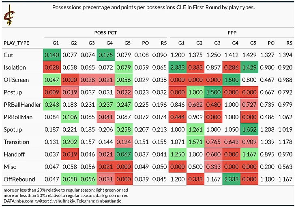Screen dimensions: 296x207
Task: Click OffScreen G4 PPP cell 1.500
Action: [235, 80]
